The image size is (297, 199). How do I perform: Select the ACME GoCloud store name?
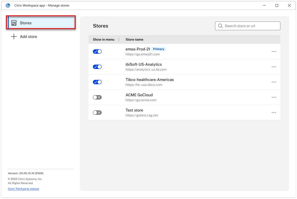point(139,95)
